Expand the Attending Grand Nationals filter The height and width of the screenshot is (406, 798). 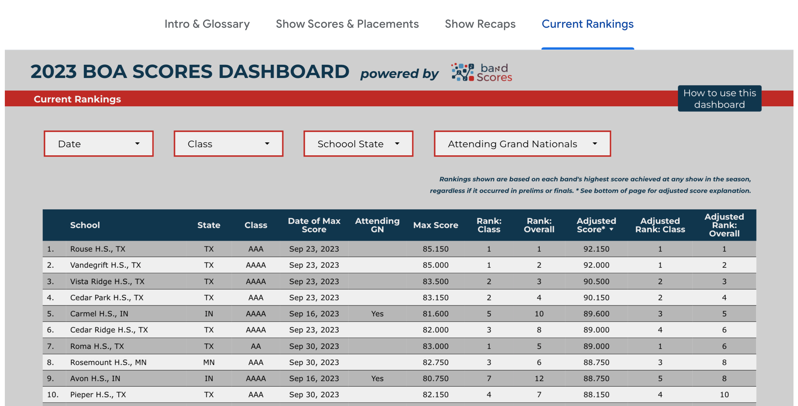click(522, 144)
